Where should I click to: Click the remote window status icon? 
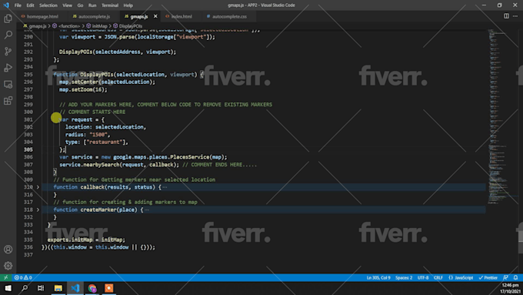pyautogui.click(x=5, y=277)
